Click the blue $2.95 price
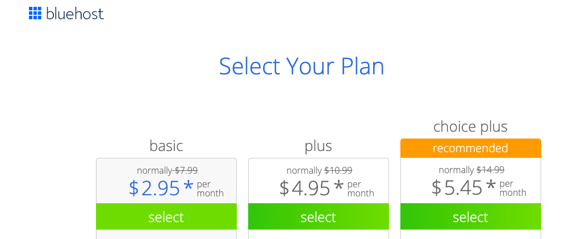Image resolution: width=573 pixels, height=239 pixels. tap(154, 188)
